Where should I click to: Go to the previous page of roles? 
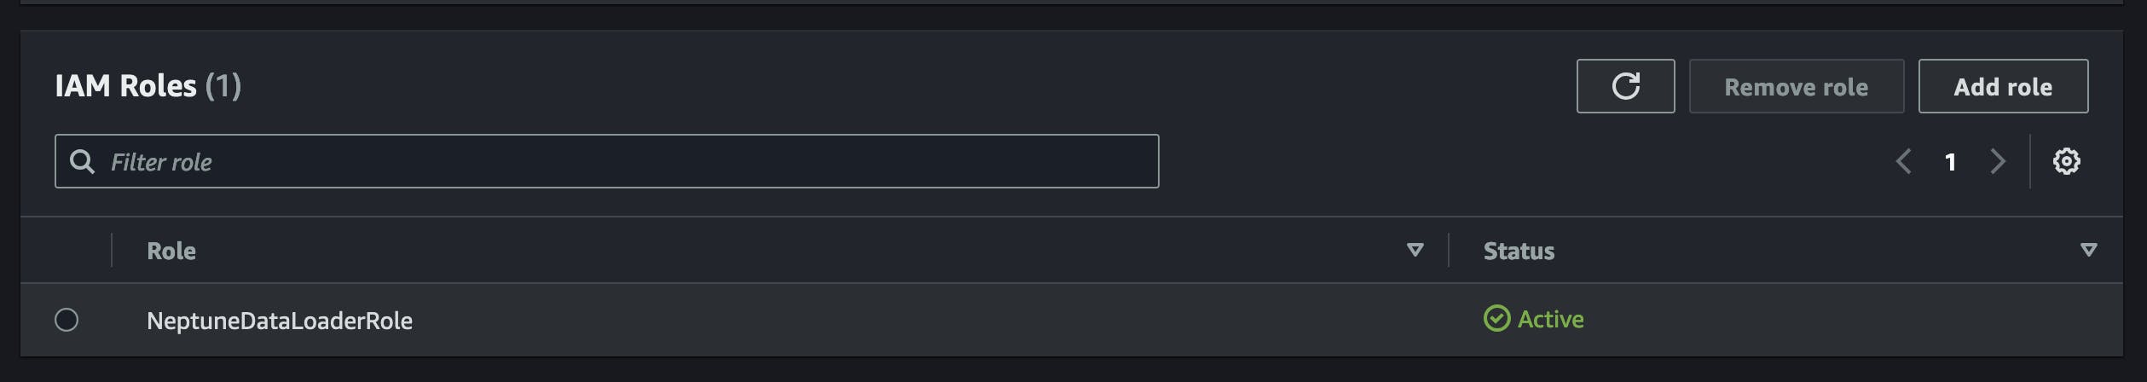[x=1903, y=161]
